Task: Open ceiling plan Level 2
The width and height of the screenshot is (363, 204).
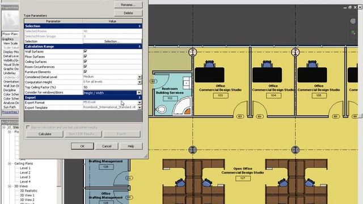Action: click(25, 172)
